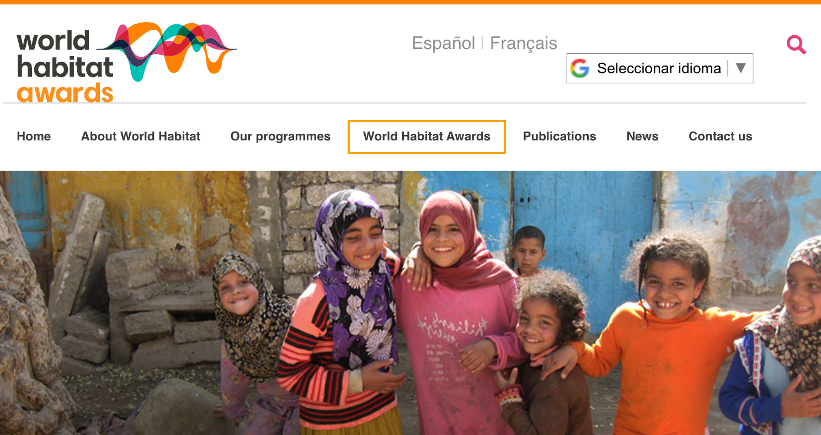
Task: Select the highlighted World Habitat Awards tab
Action: [427, 137]
